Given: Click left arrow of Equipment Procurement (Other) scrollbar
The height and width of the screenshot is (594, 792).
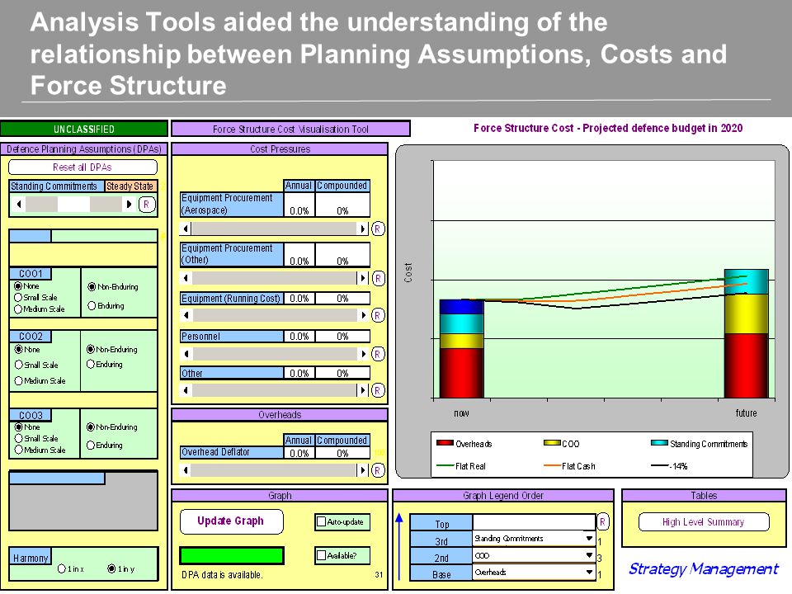Looking at the screenshot, I should 186,278.
